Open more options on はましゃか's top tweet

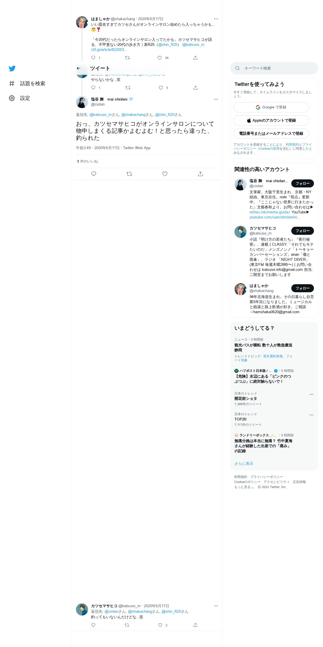tap(216, 19)
